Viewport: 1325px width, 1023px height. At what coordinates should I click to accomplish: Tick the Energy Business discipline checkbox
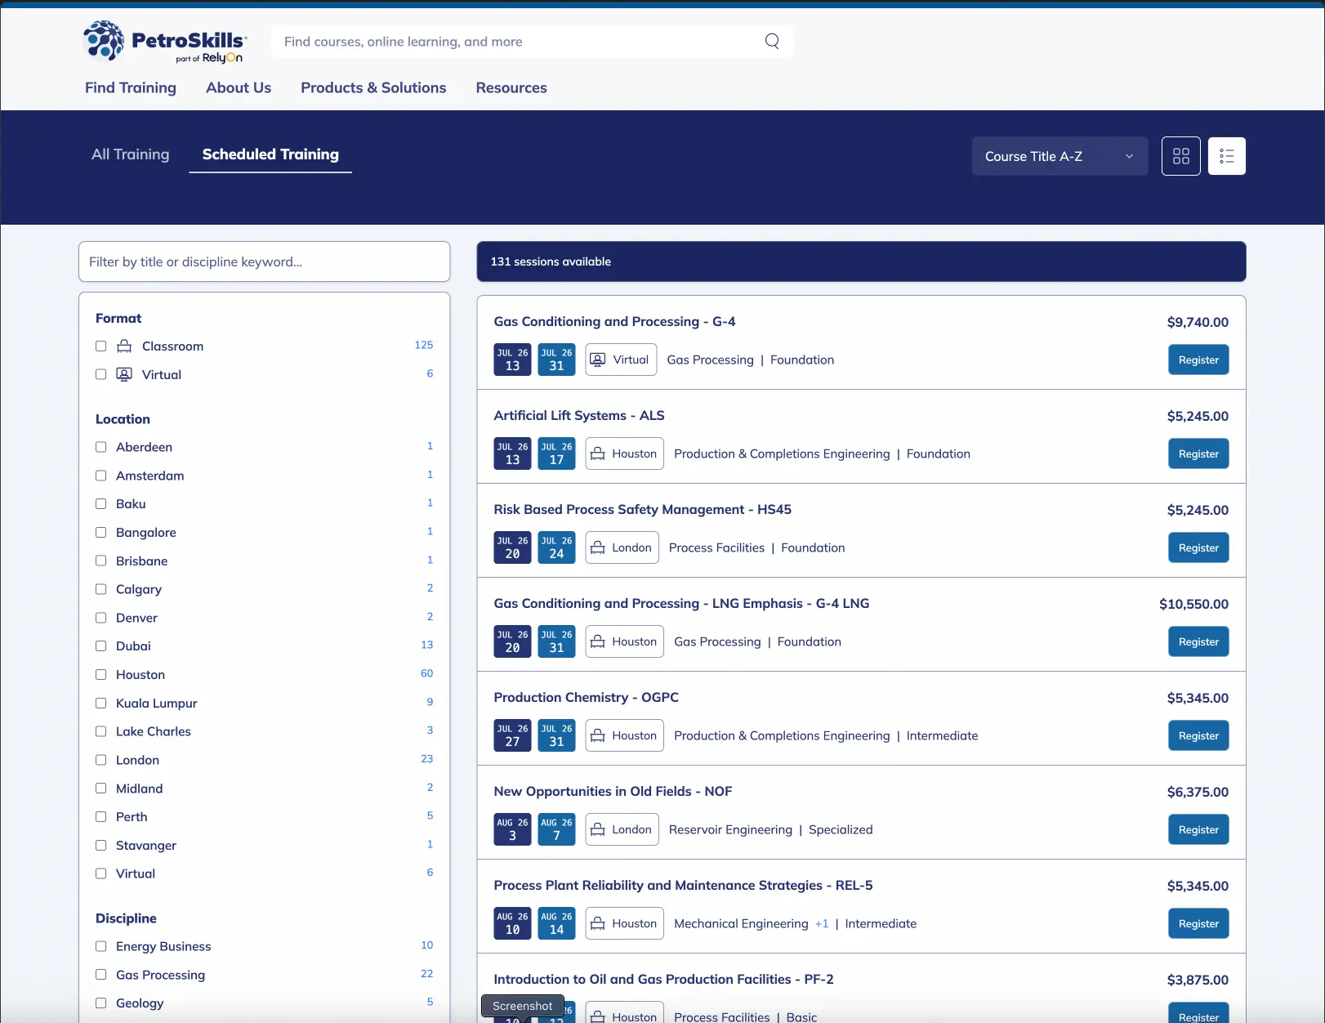click(x=101, y=946)
